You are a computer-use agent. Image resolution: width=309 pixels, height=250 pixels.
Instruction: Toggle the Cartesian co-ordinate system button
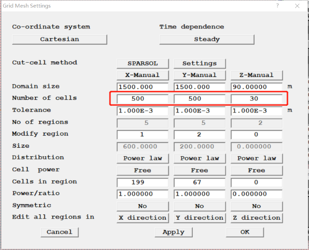[59, 40]
